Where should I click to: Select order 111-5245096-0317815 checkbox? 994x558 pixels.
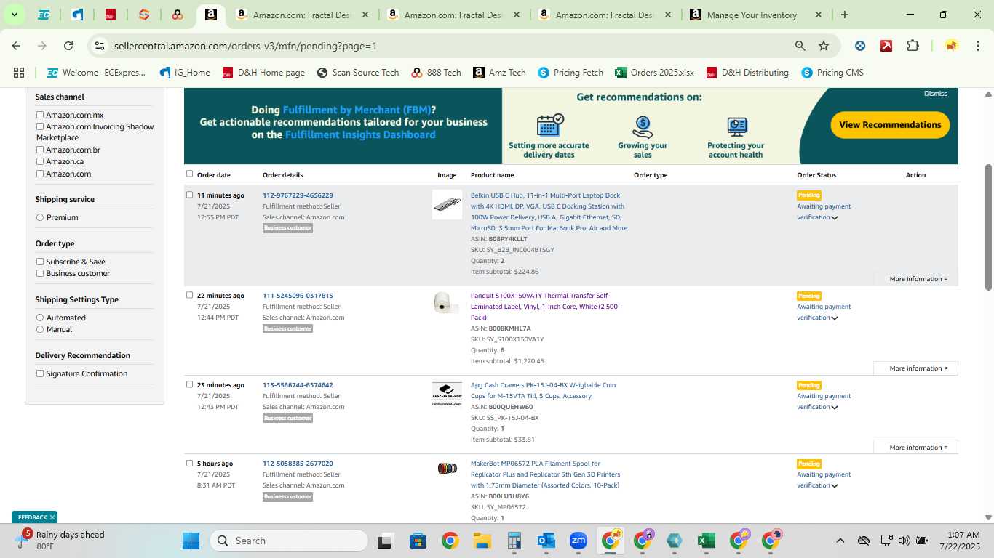190,295
